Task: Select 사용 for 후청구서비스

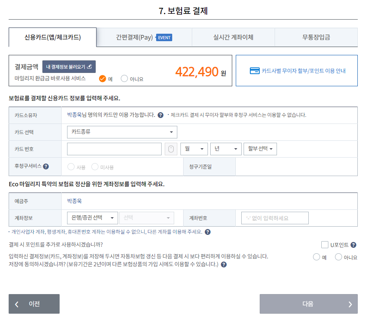Action: point(71,167)
